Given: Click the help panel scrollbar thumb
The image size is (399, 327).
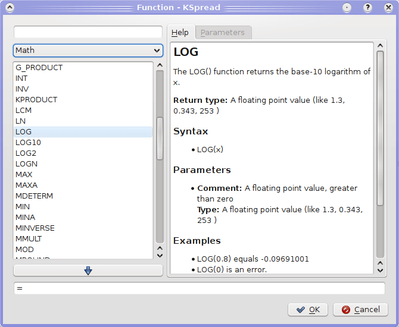Looking at the screenshot, I should pos(380,128).
